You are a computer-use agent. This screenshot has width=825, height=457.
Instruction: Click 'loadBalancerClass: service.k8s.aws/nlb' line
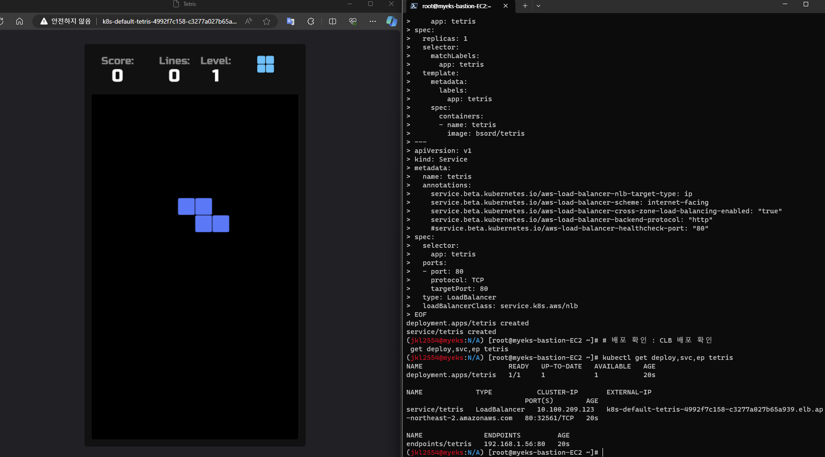500,306
